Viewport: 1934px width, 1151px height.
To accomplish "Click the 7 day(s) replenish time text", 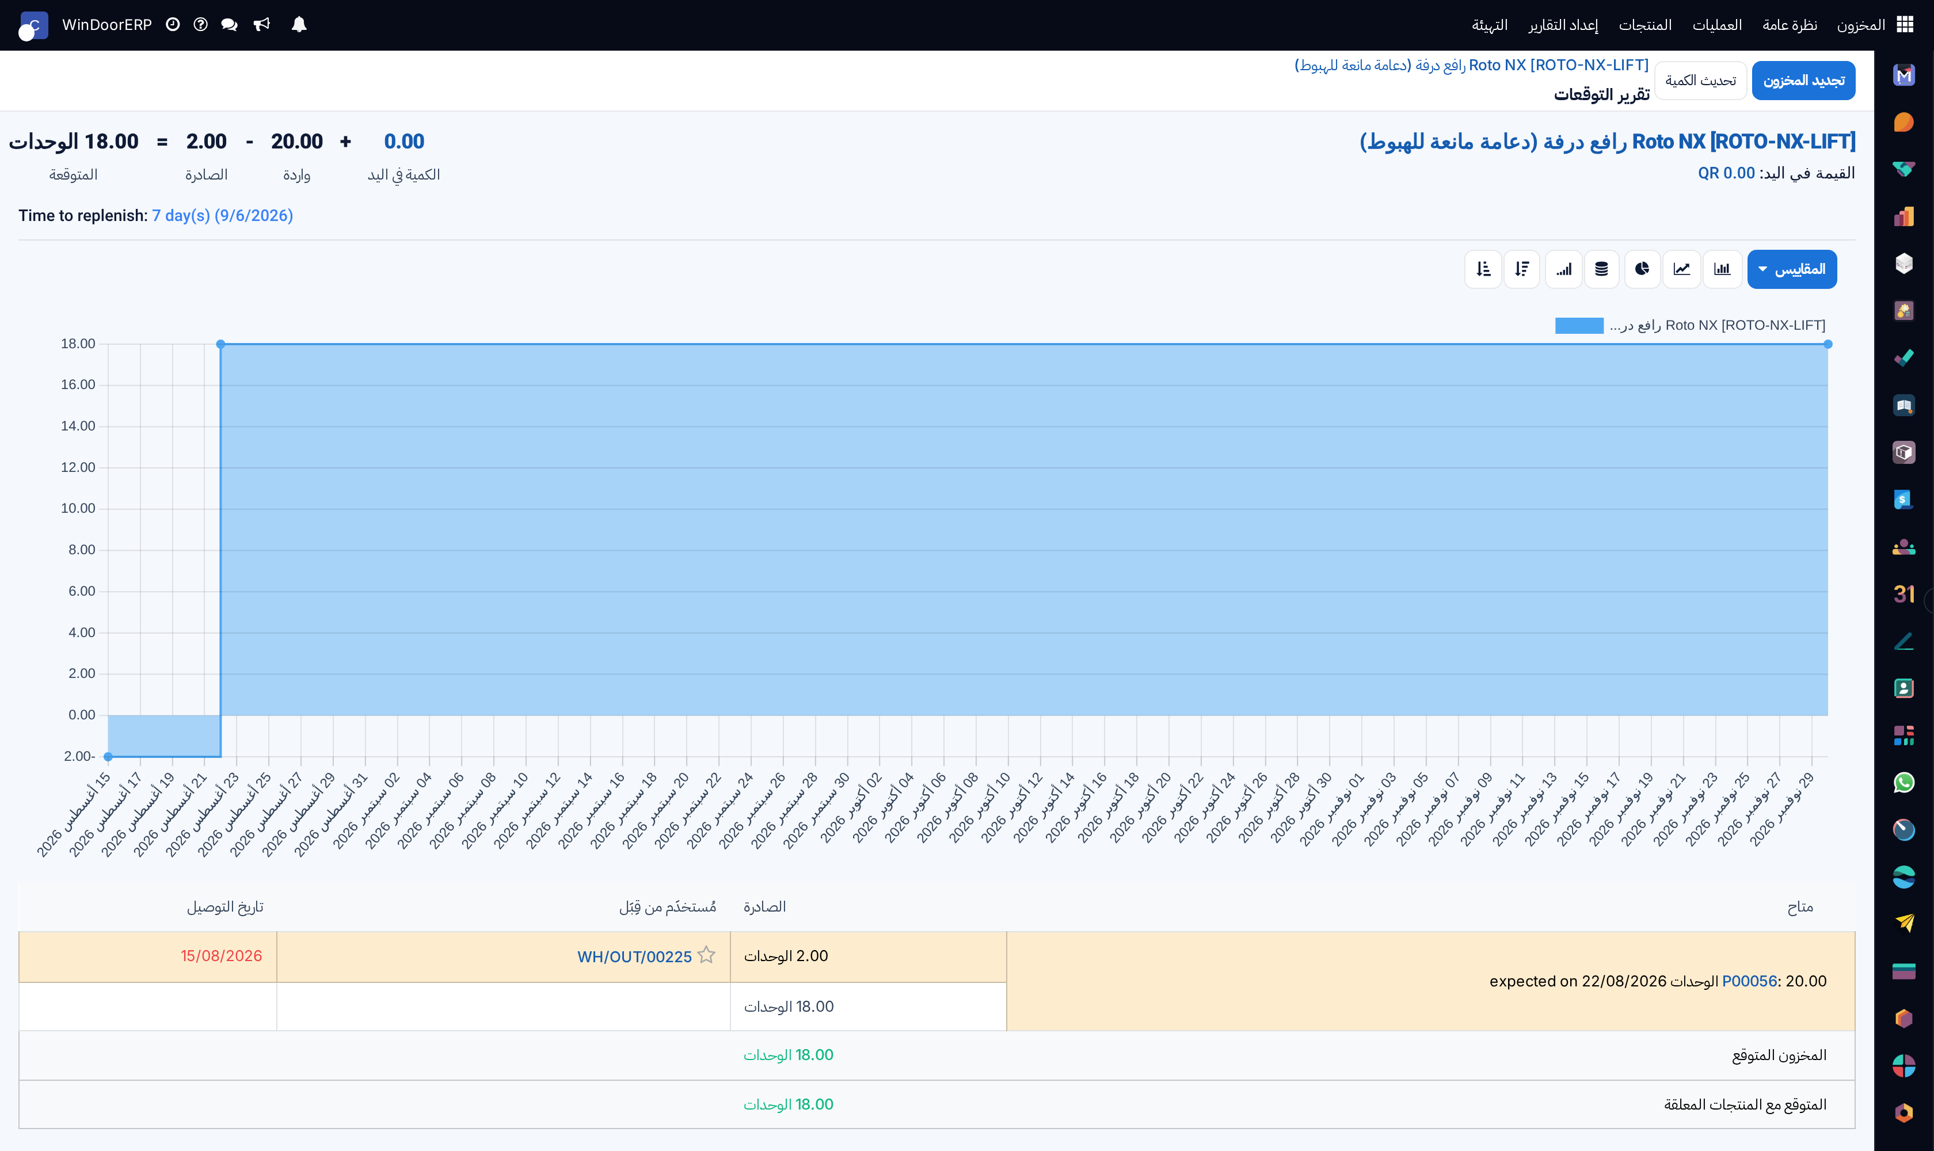I will point(222,216).
